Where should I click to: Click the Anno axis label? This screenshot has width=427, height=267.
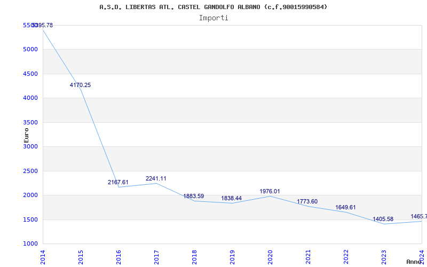tap(414, 262)
